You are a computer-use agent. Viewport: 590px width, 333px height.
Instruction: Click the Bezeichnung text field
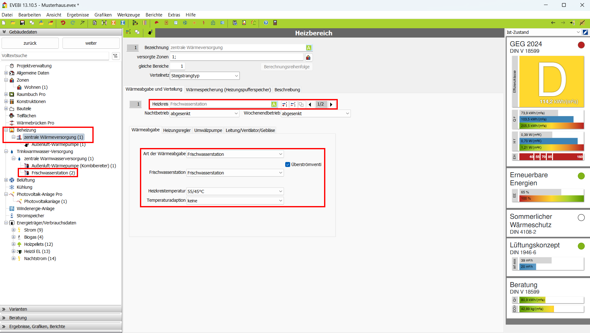coord(238,47)
